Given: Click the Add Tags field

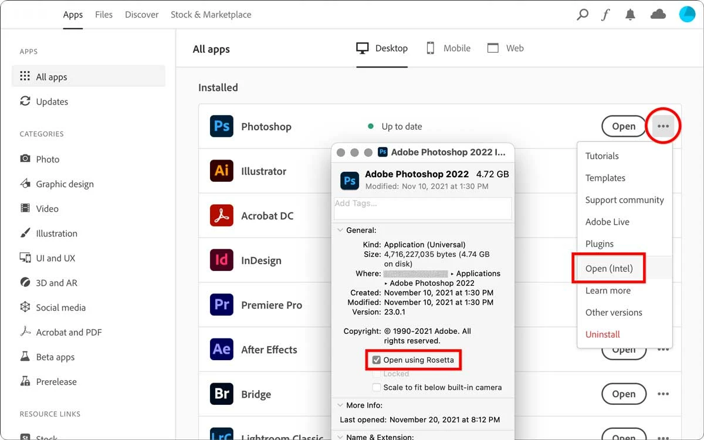Looking at the screenshot, I should click(422, 208).
